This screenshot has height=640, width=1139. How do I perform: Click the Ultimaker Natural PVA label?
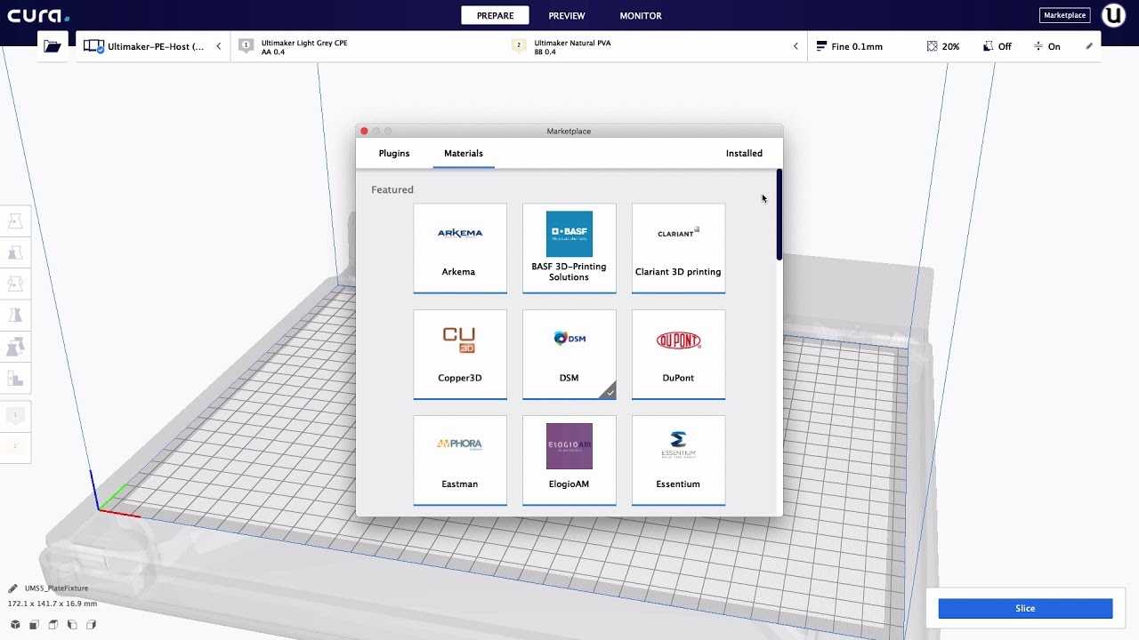tap(572, 43)
